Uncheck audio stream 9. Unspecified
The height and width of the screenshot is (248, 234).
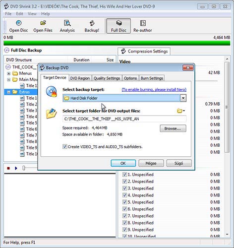(x=124, y=230)
